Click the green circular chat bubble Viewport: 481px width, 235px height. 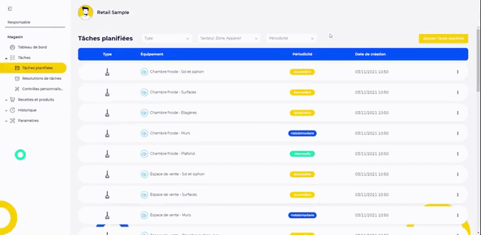click(x=20, y=155)
